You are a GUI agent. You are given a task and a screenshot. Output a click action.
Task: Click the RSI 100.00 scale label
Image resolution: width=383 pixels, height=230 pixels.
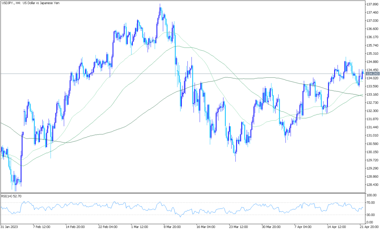(371, 195)
